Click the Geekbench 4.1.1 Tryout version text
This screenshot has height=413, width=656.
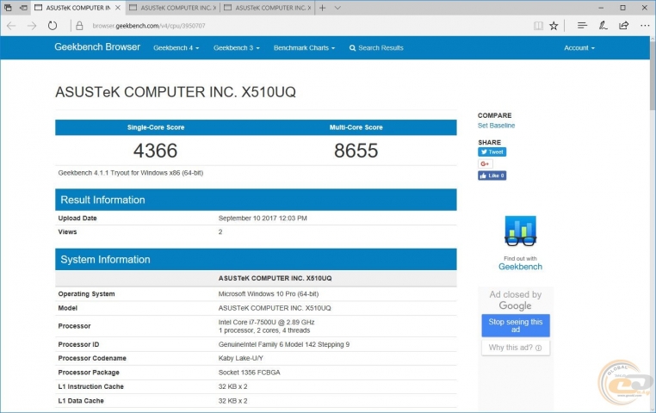131,173
